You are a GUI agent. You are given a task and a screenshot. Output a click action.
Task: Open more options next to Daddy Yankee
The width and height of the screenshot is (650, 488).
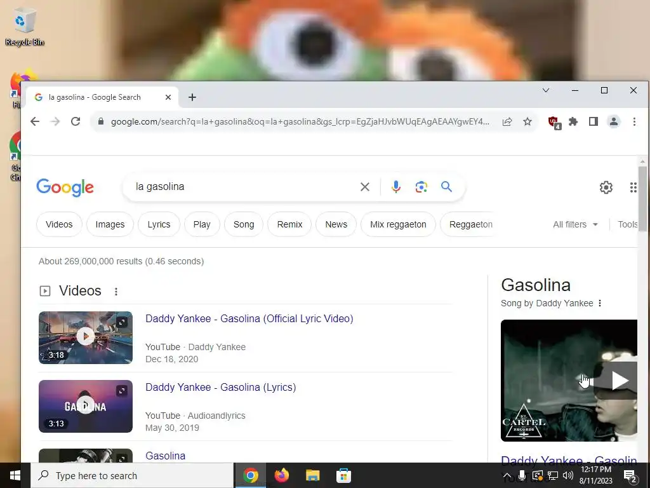(x=600, y=303)
